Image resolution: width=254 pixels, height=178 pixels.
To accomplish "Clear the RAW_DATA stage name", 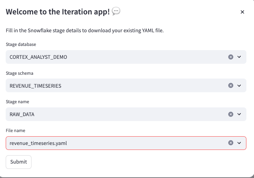I will (231, 114).
